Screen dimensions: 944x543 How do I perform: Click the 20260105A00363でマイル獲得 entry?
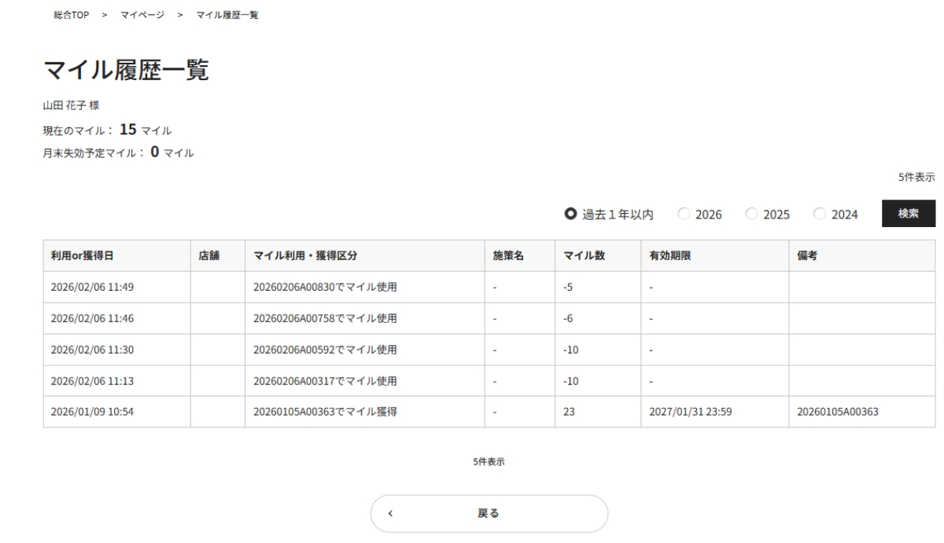(x=324, y=412)
